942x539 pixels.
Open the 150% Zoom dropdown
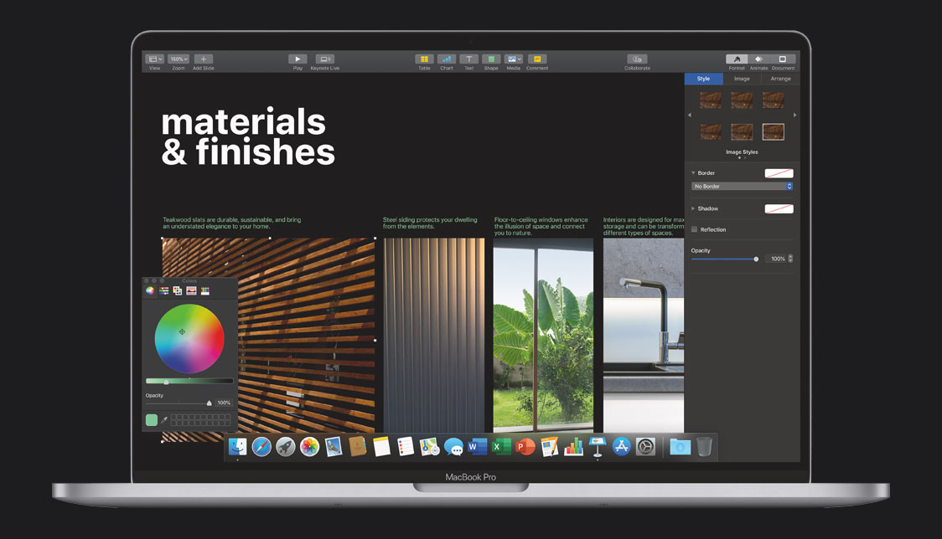(x=178, y=59)
